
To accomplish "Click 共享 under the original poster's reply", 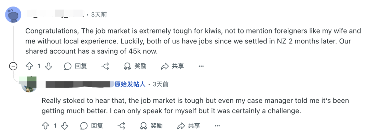I will click(x=194, y=126).
